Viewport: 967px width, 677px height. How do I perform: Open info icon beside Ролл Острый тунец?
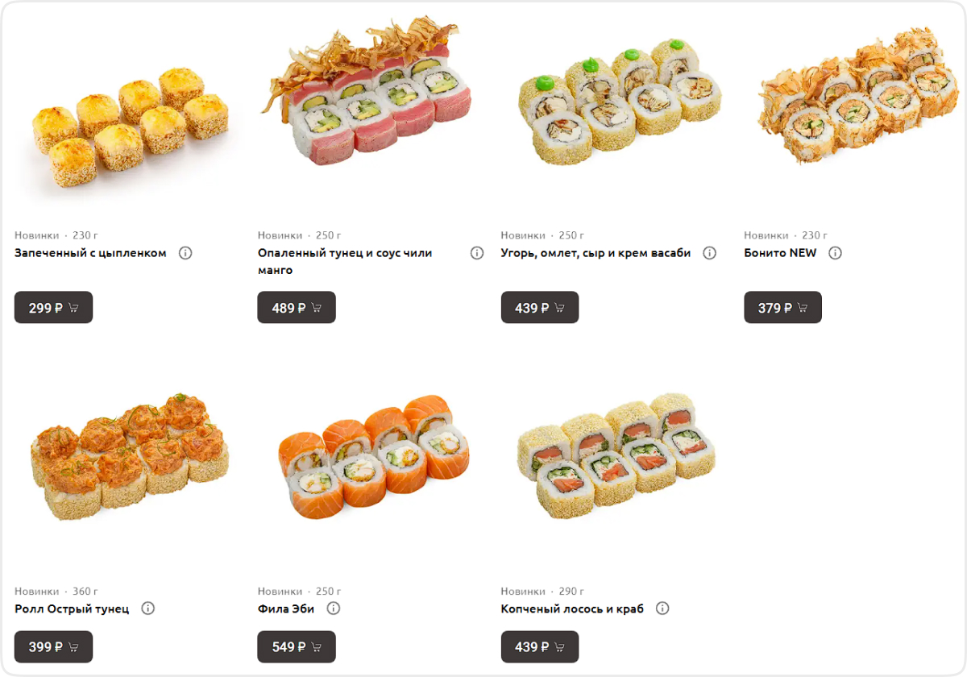click(147, 608)
